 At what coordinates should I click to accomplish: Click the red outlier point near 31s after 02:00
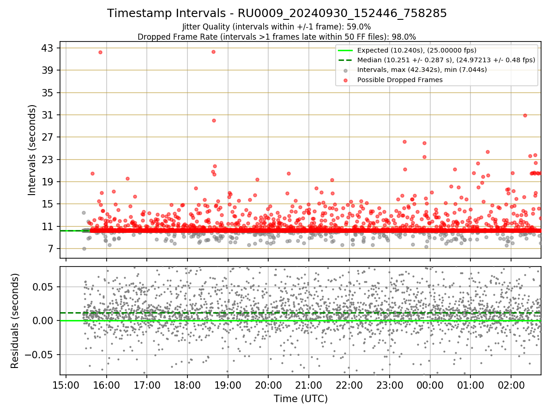[525, 115]
